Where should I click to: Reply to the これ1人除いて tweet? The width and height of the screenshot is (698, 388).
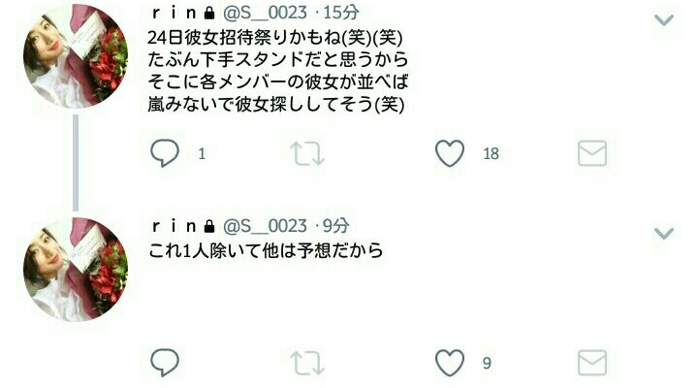pos(165,362)
